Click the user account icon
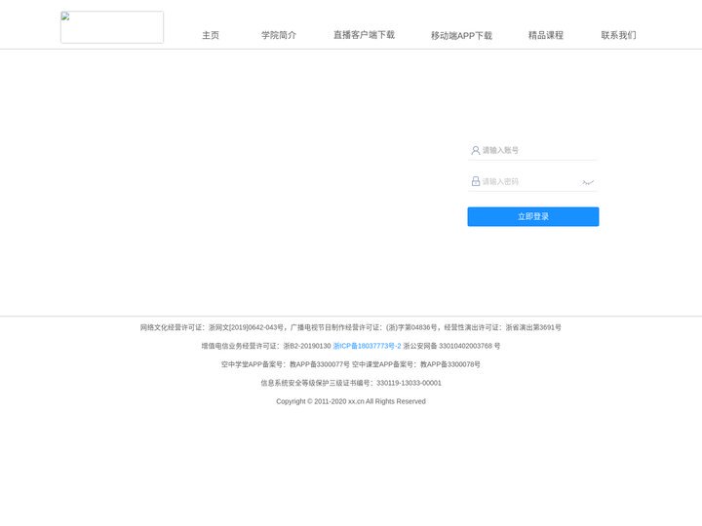 476,150
